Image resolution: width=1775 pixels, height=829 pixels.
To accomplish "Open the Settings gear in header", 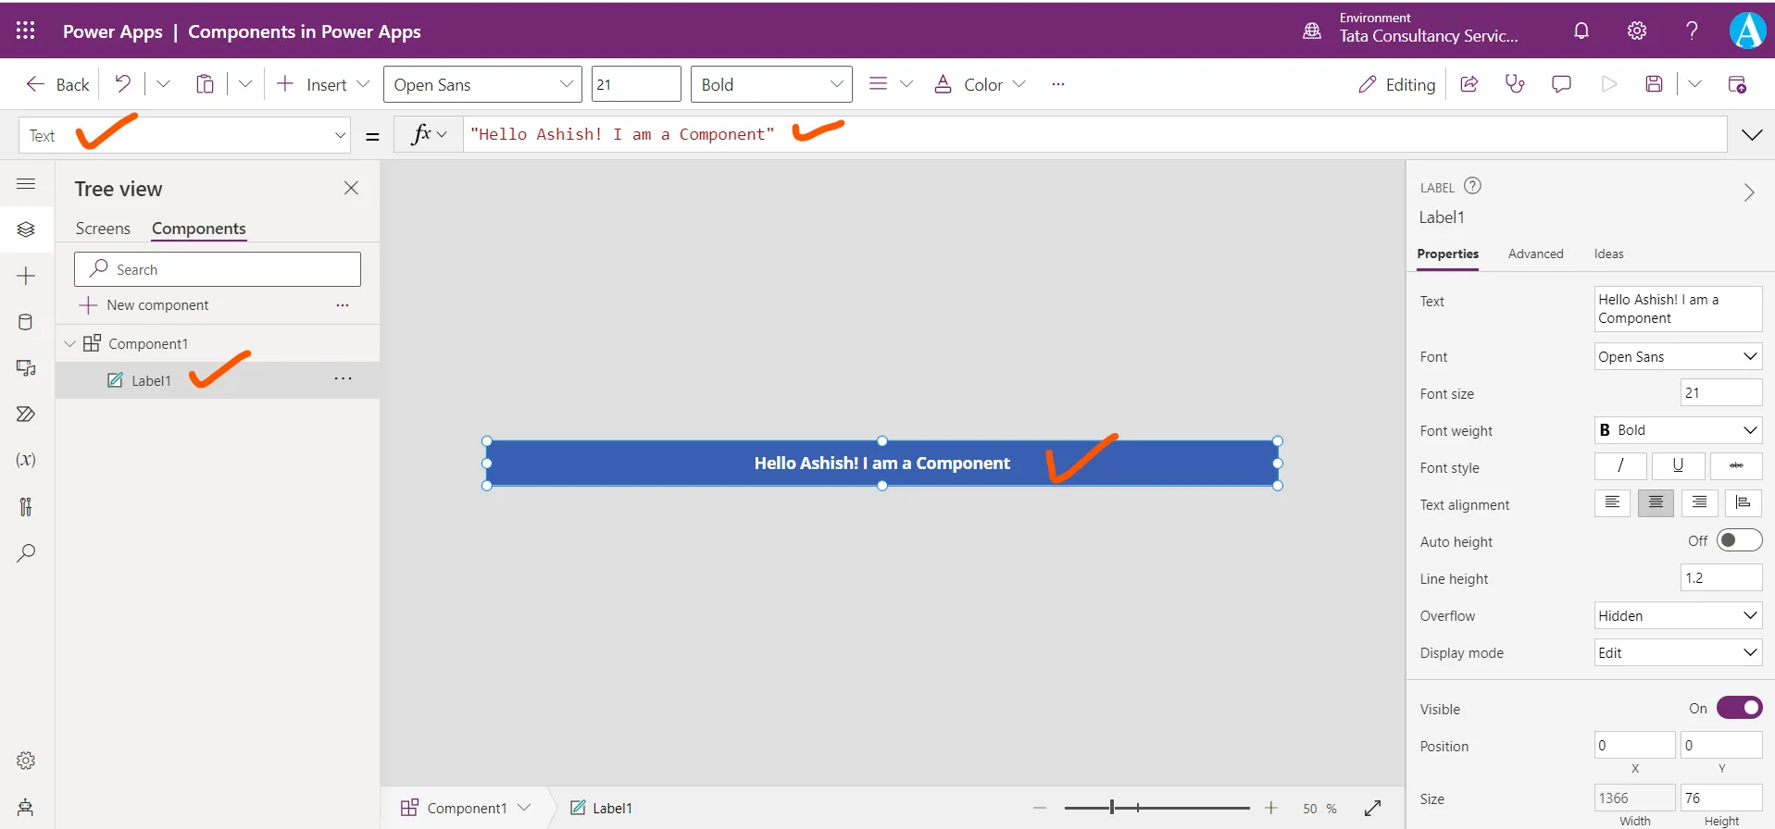I will coord(1637,31).
